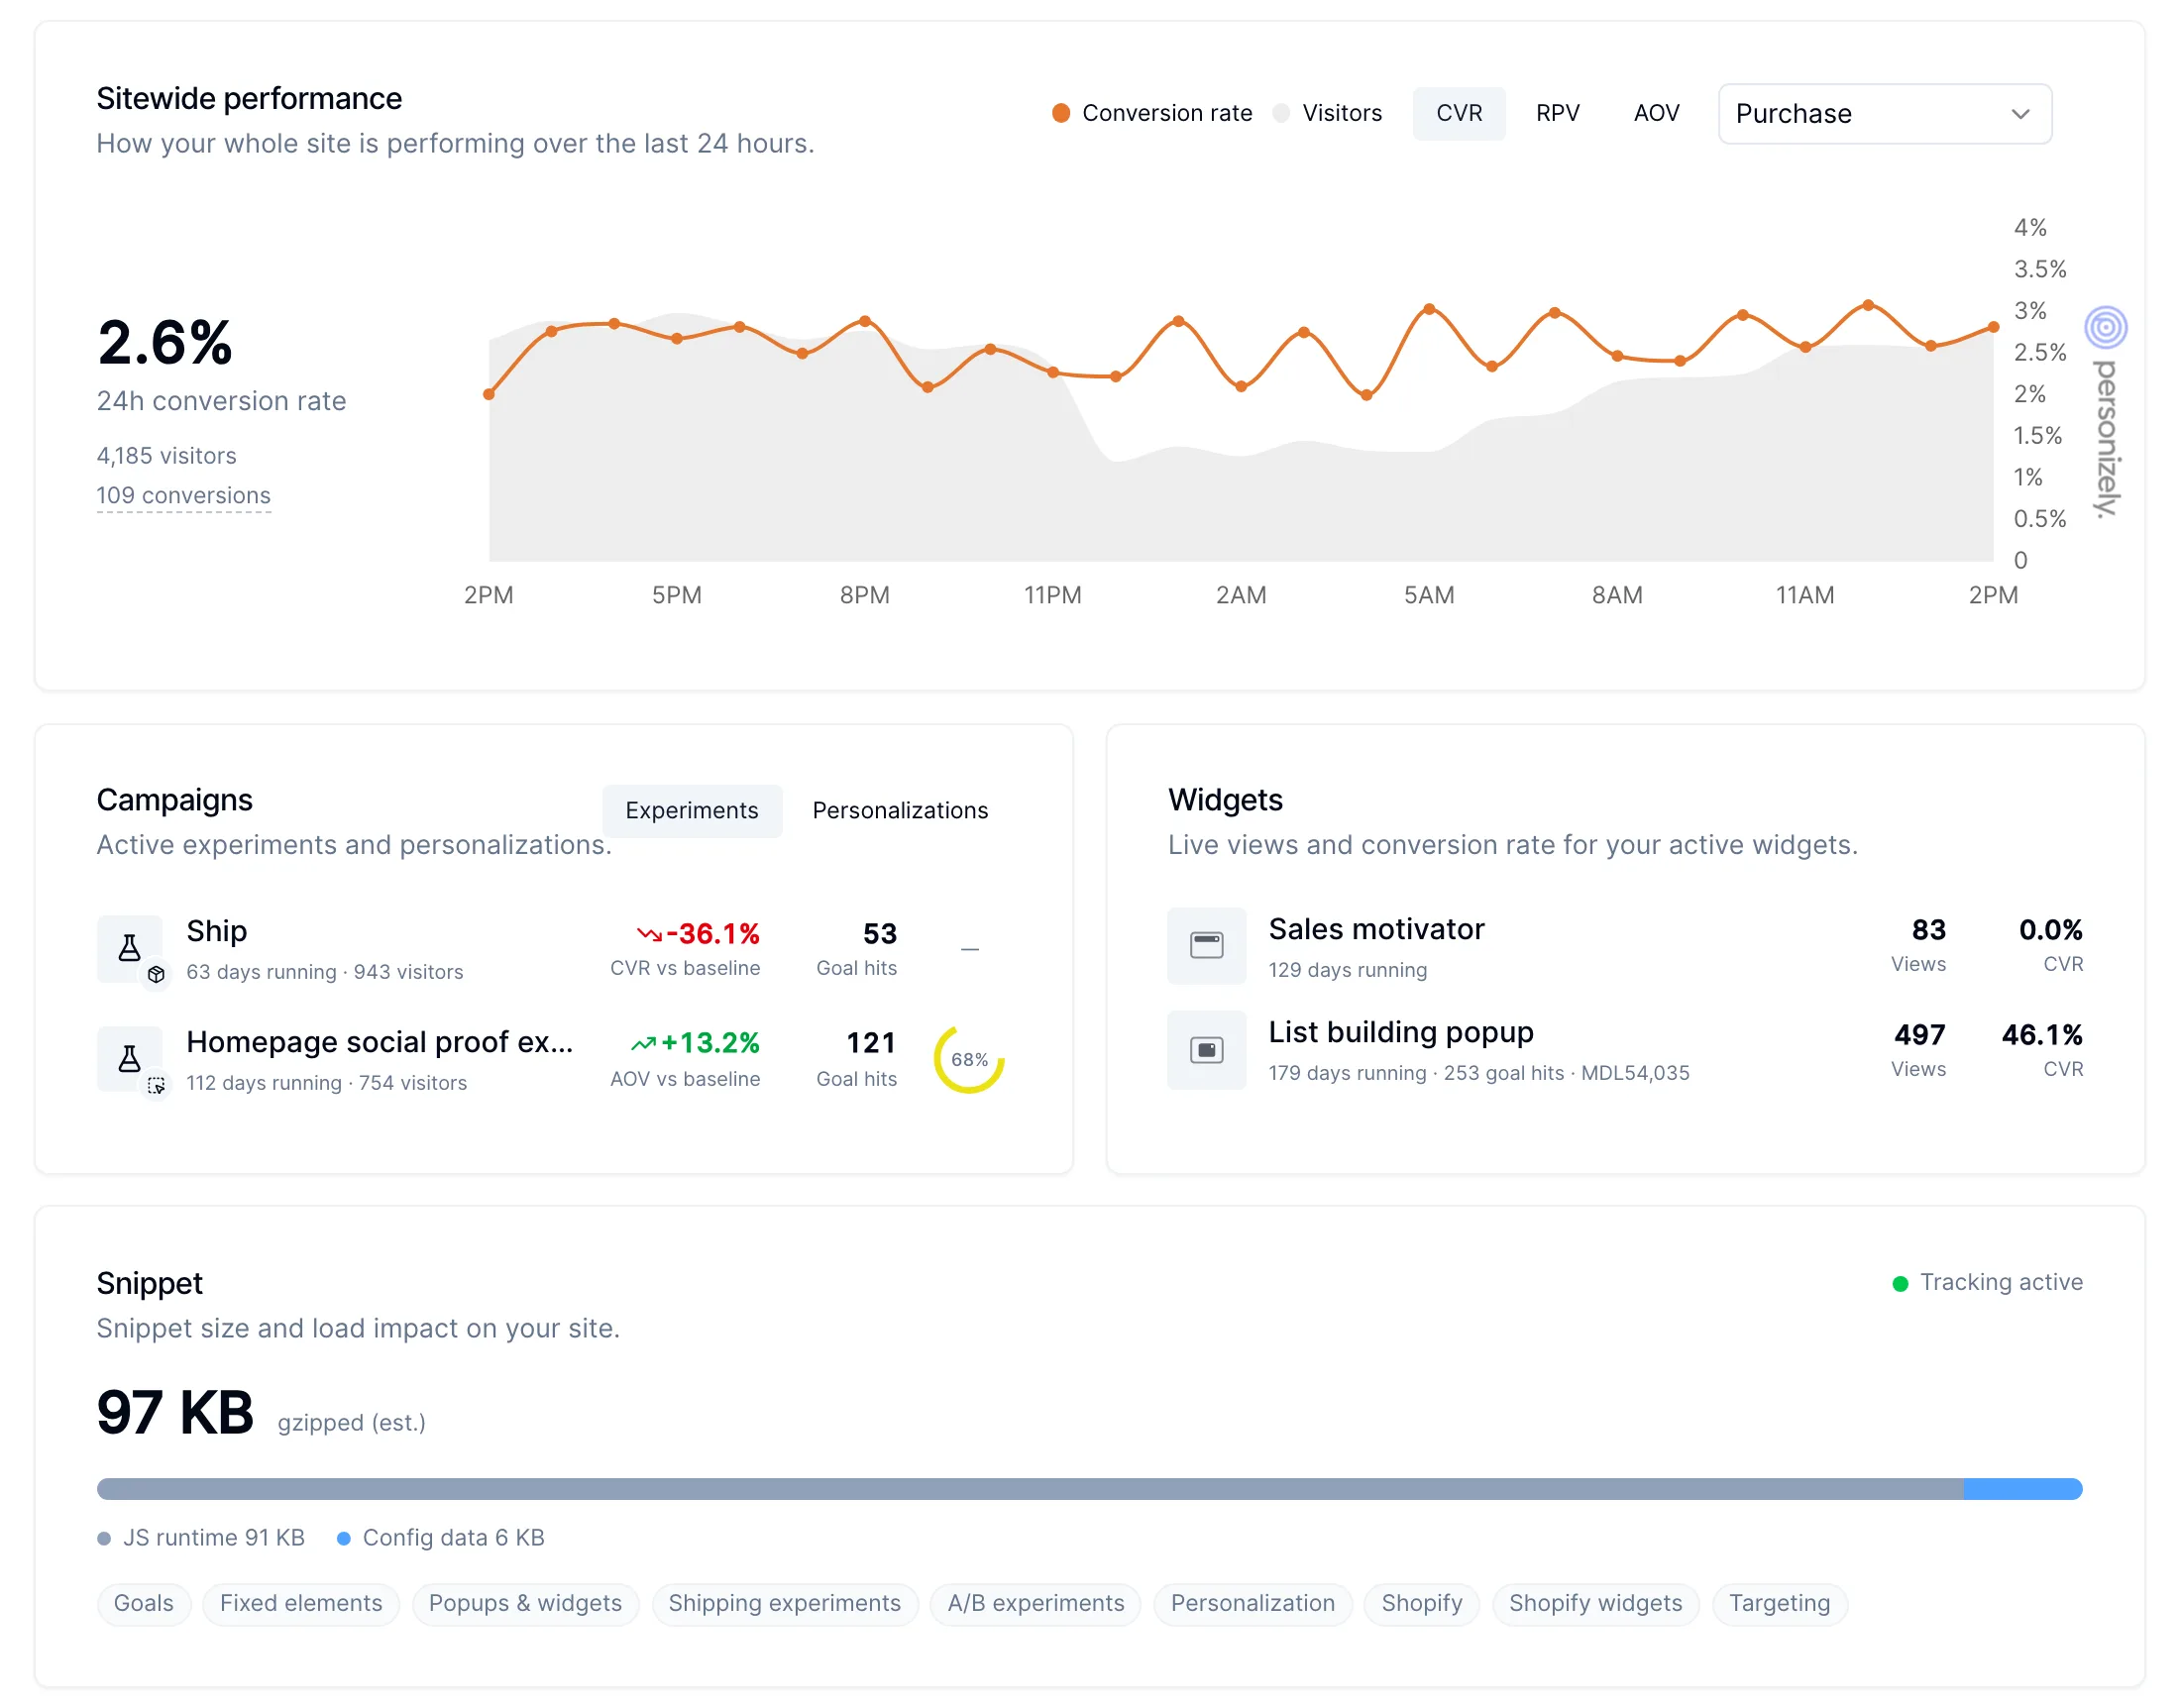This screenshot has width=2180, height=1708.
Task: Click the Config data 6 KB legend
Action: 441,1538
